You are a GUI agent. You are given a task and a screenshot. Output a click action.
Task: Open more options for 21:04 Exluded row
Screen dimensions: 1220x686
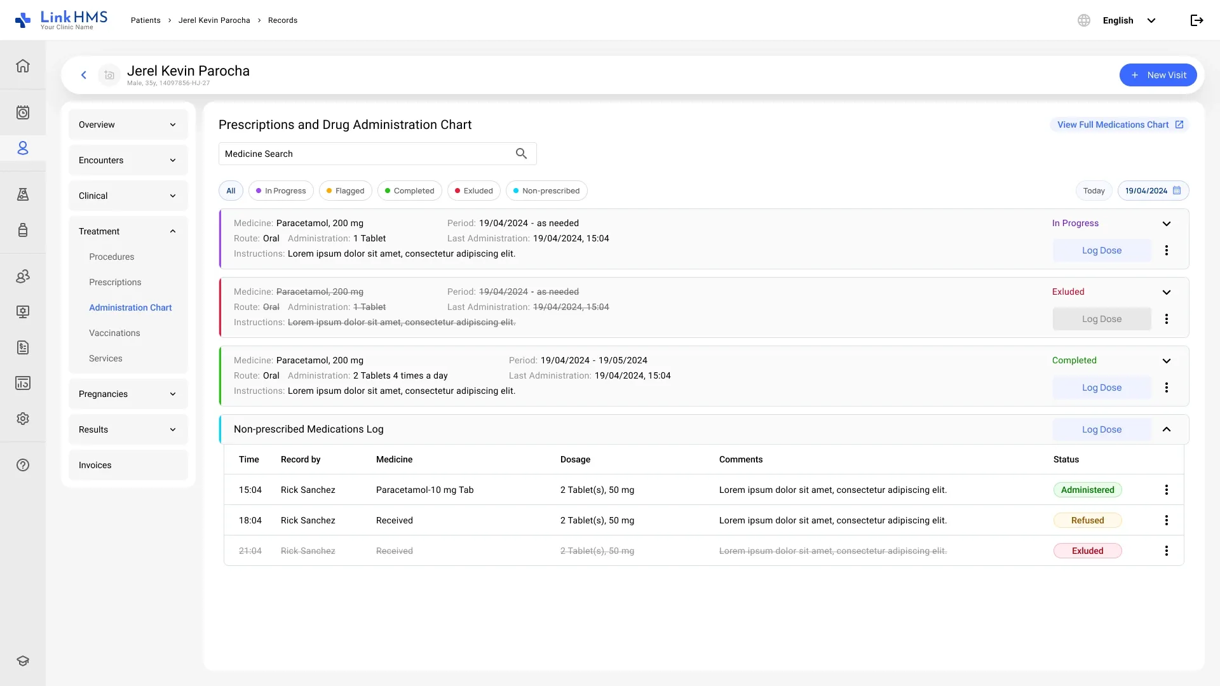point(1167,551)
